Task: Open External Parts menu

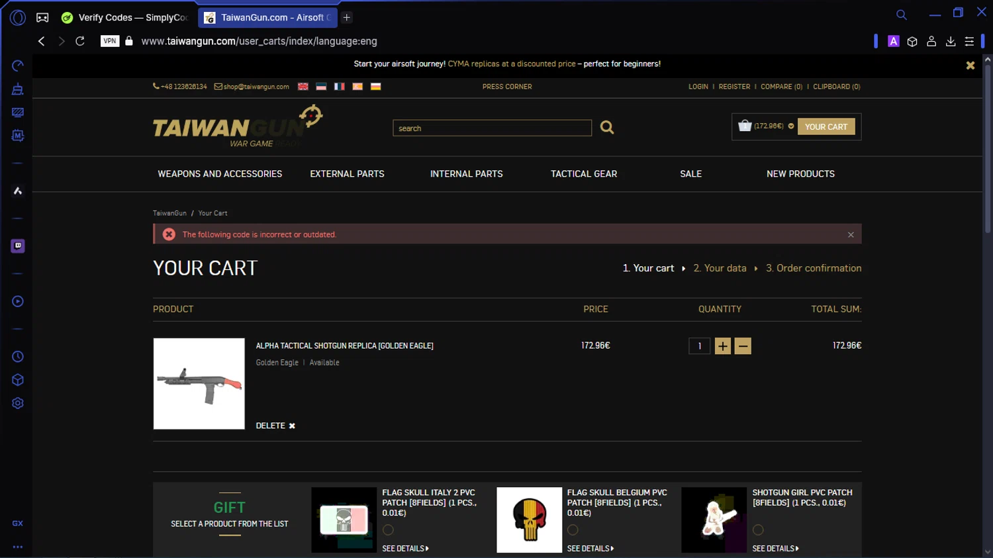Action: [347, 174]
